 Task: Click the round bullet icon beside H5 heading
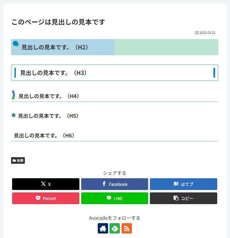tap(14, 115)
